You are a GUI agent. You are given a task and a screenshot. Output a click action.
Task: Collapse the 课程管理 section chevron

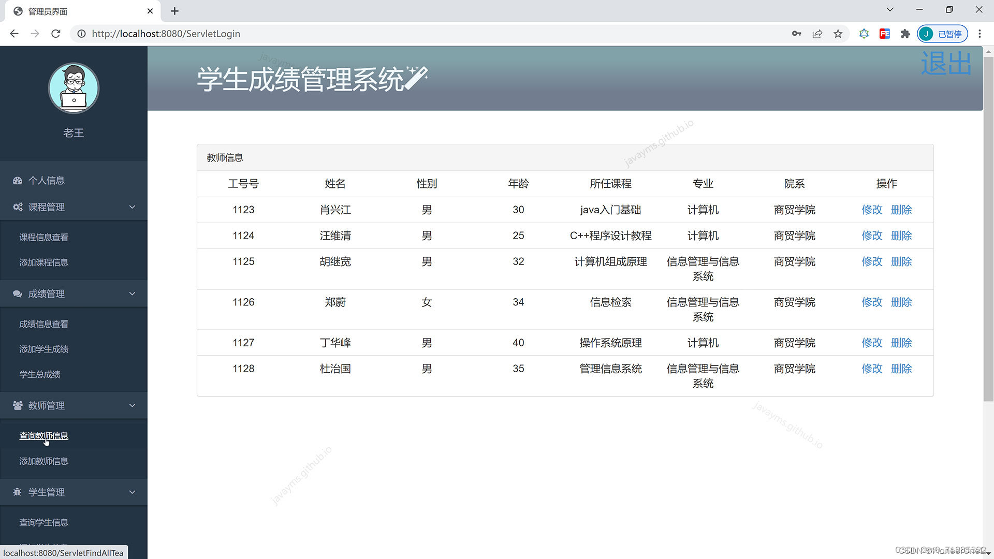pos(132,207)
